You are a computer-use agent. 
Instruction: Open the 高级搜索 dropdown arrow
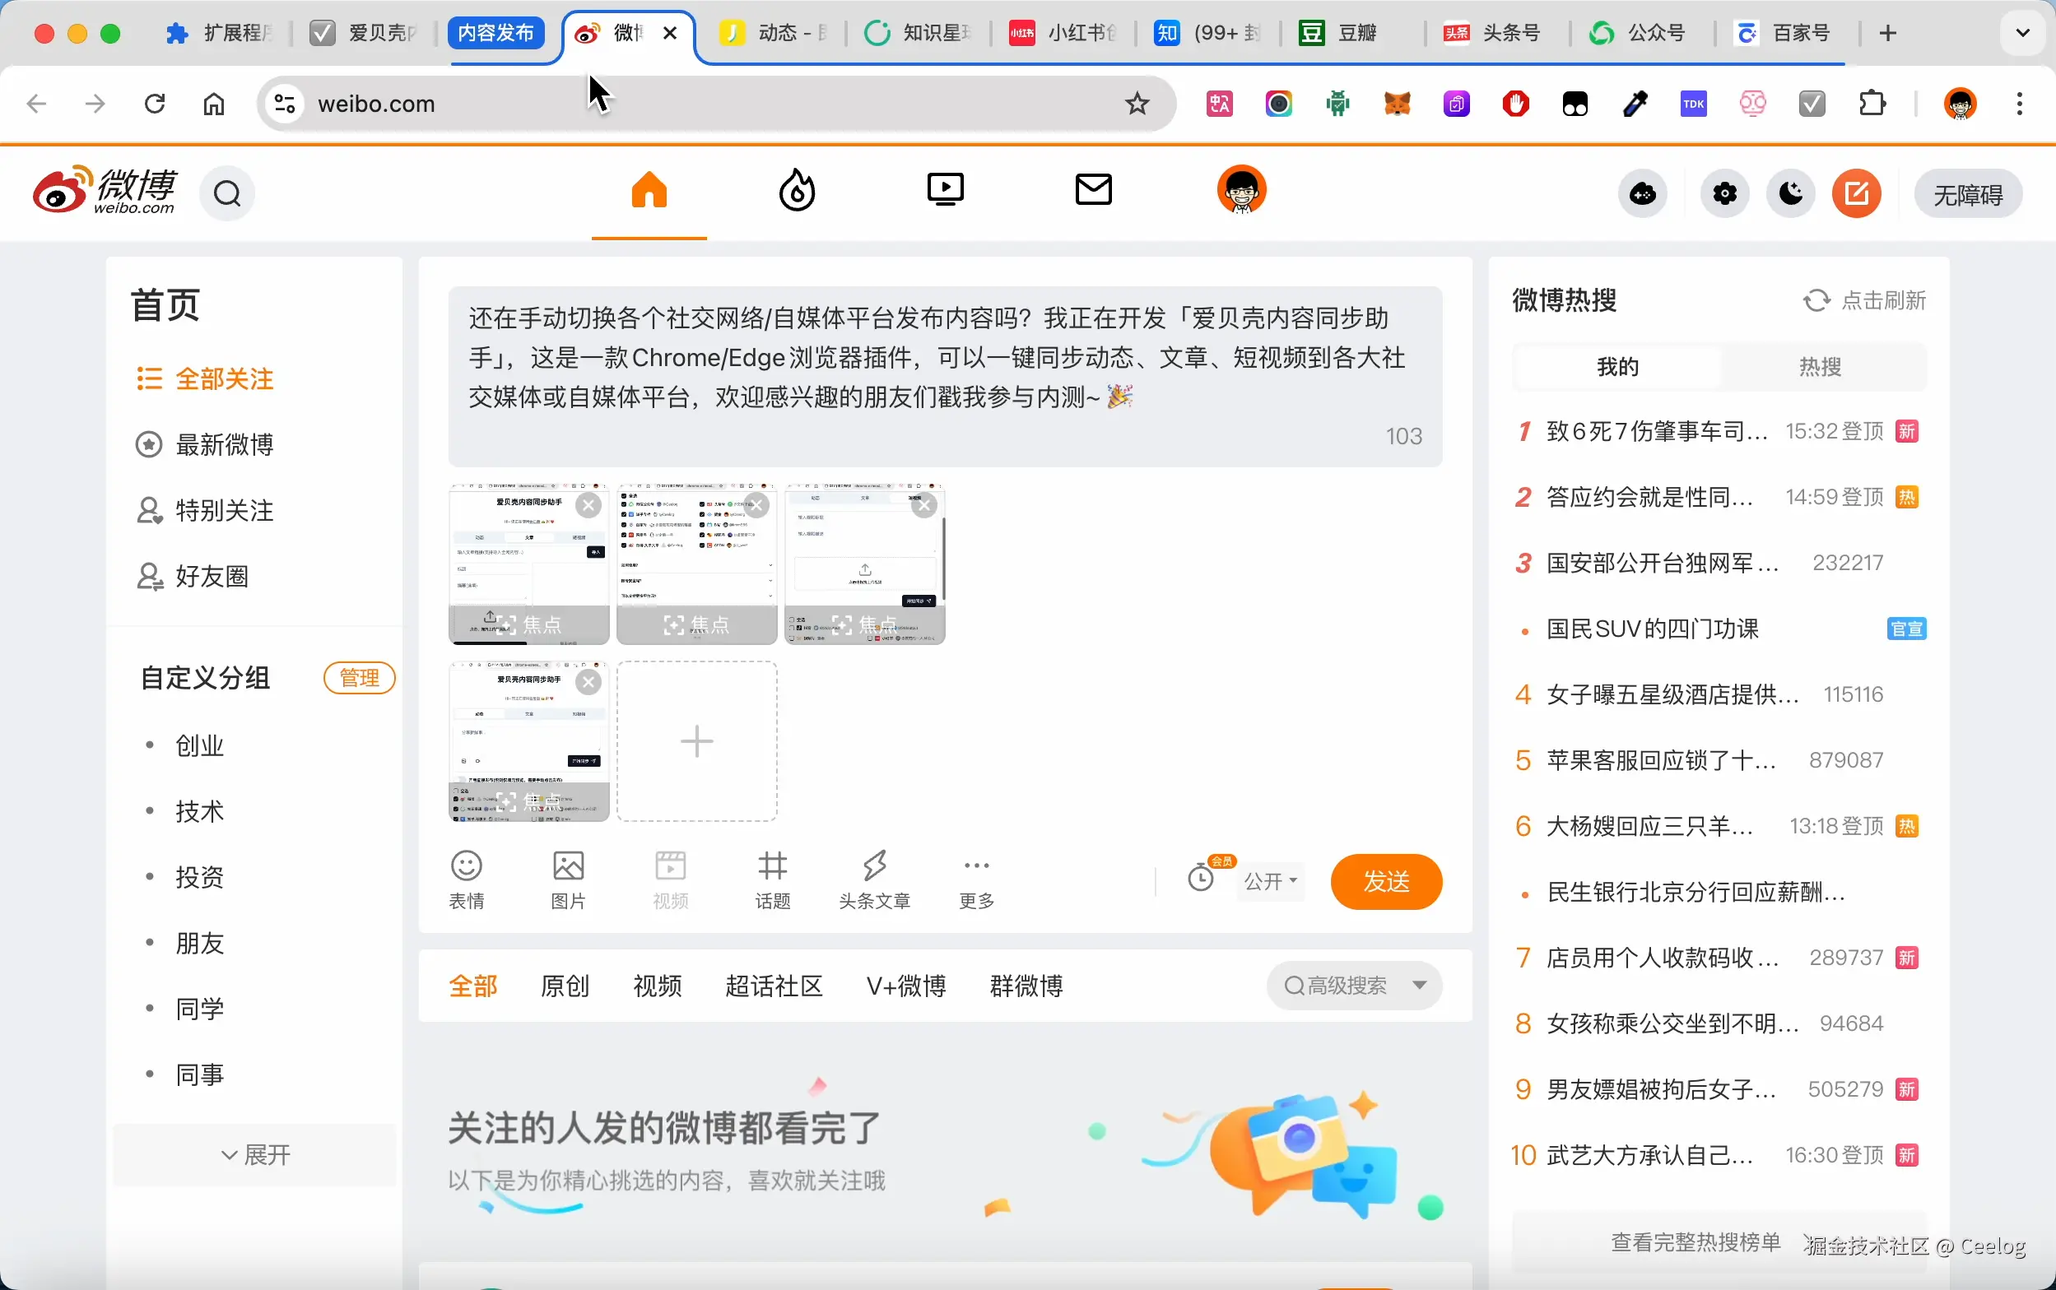1419,986
